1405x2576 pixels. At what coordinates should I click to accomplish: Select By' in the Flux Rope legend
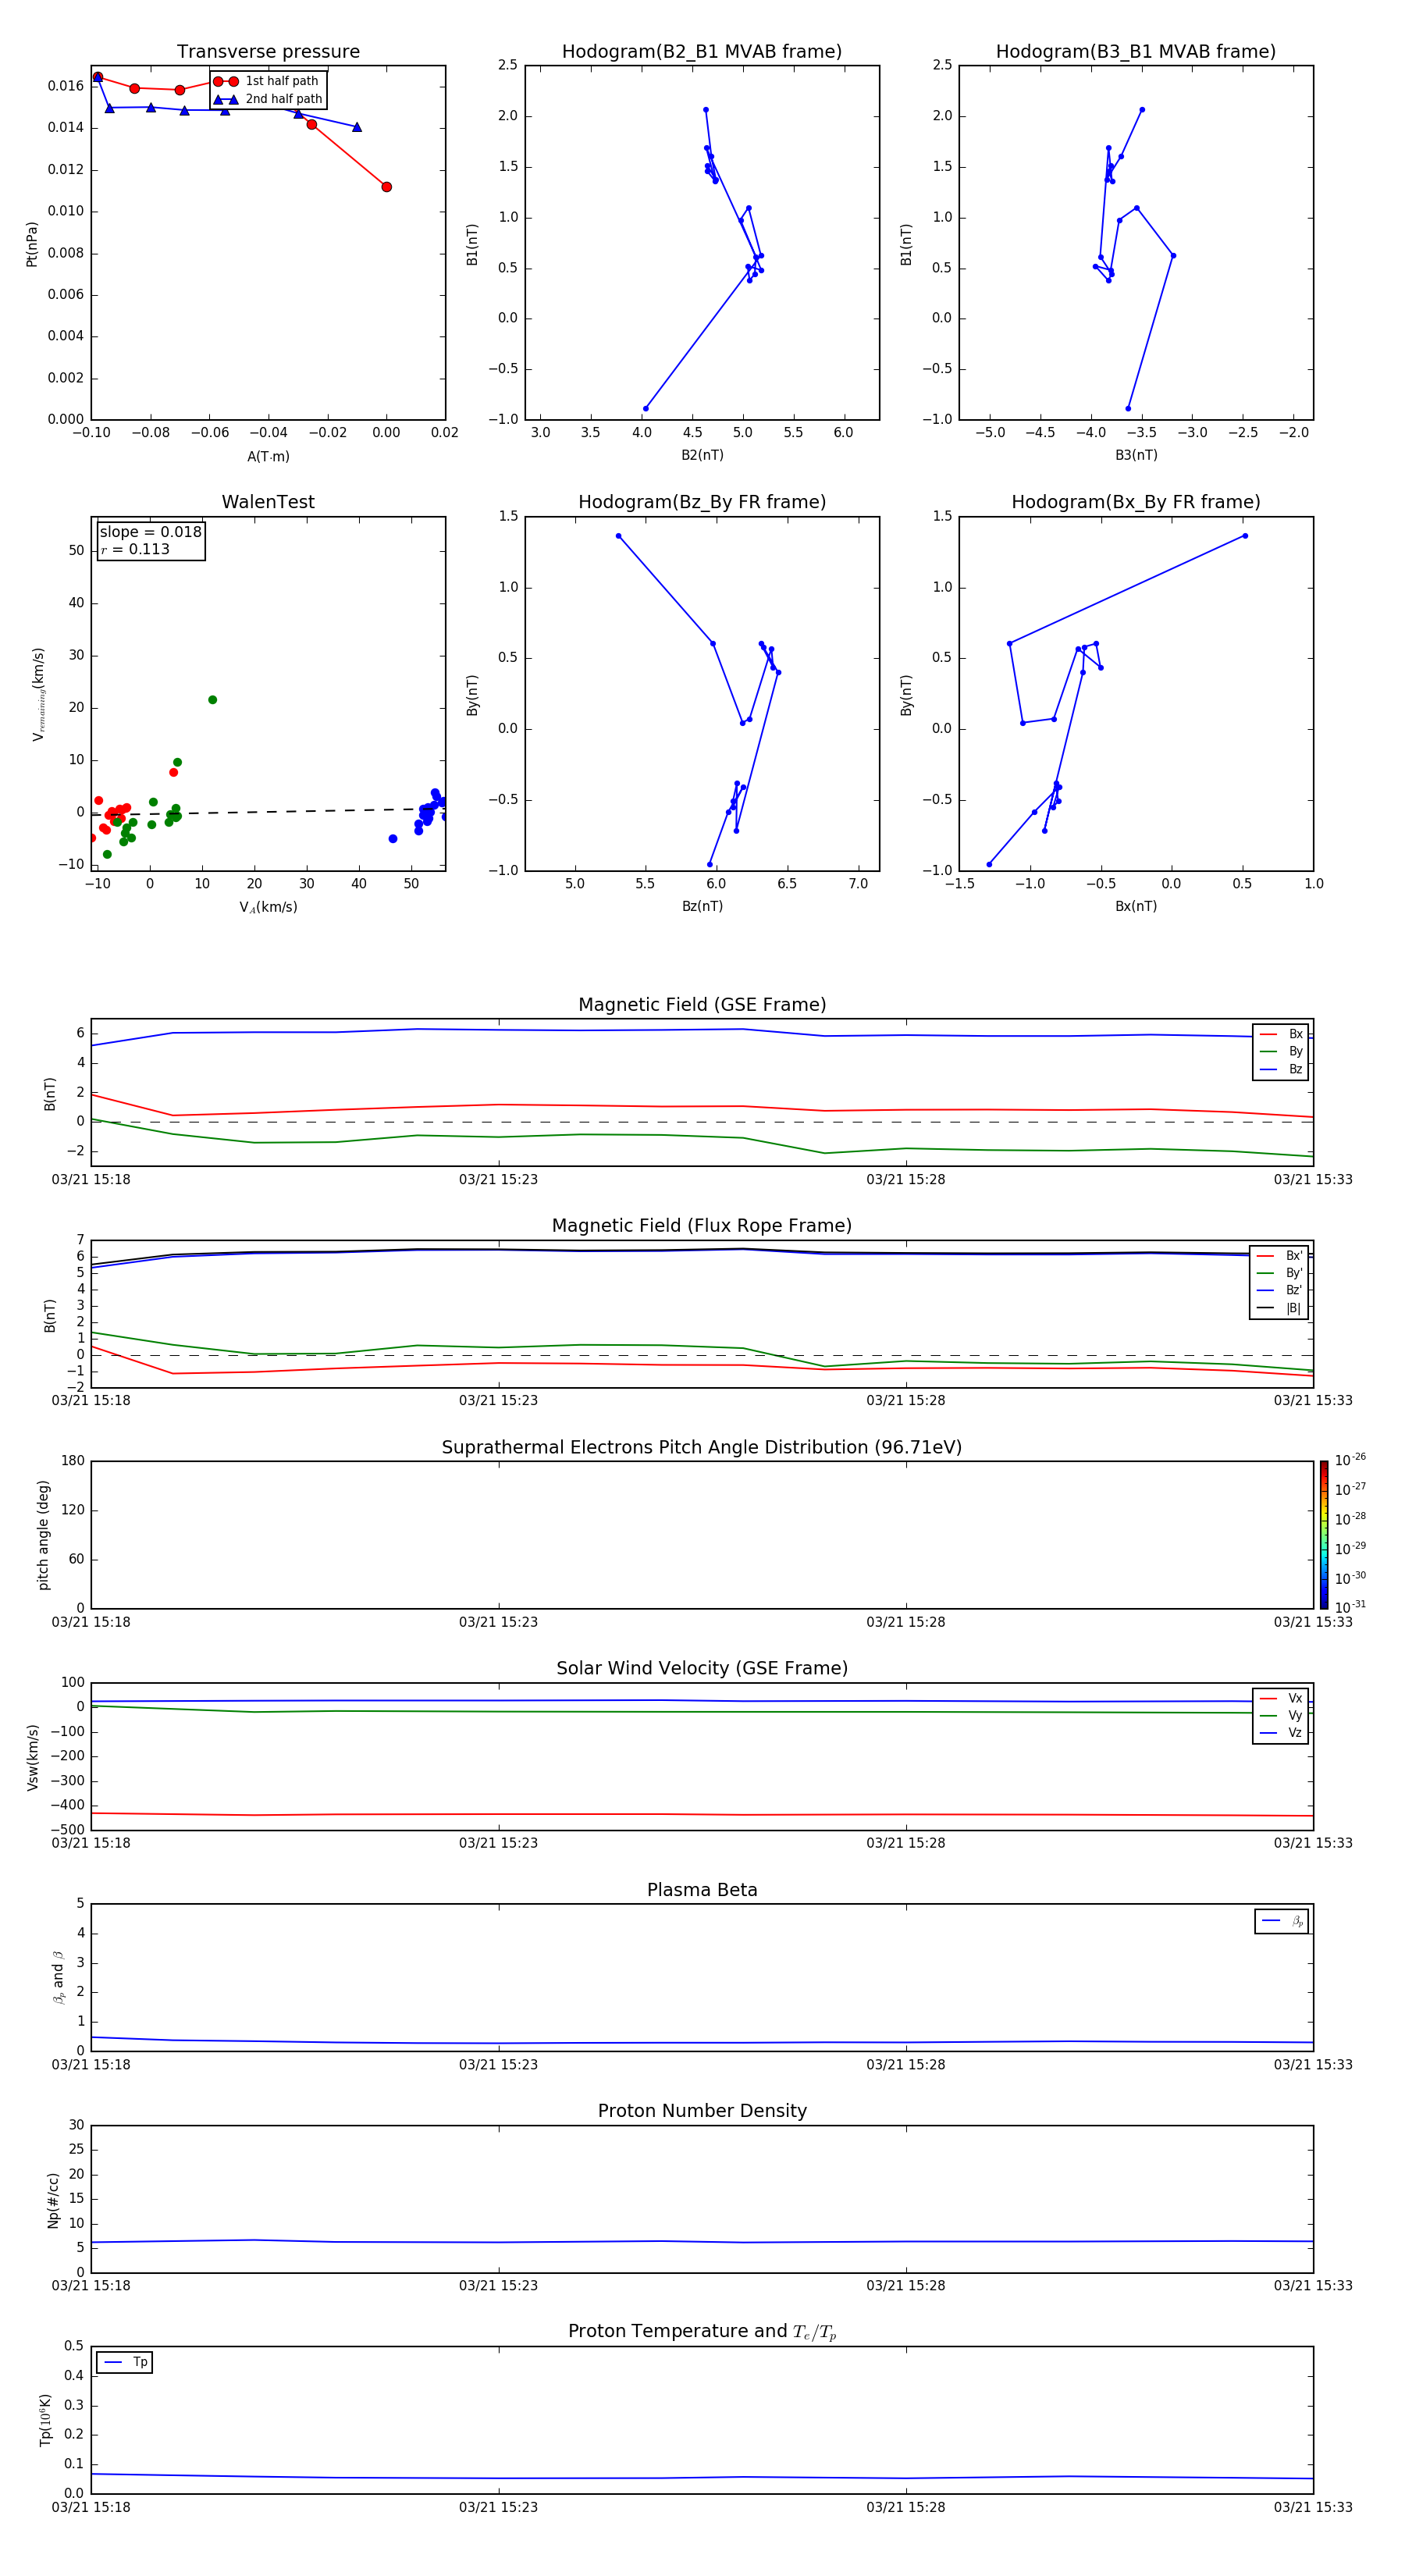(x=1279, y=1273)
